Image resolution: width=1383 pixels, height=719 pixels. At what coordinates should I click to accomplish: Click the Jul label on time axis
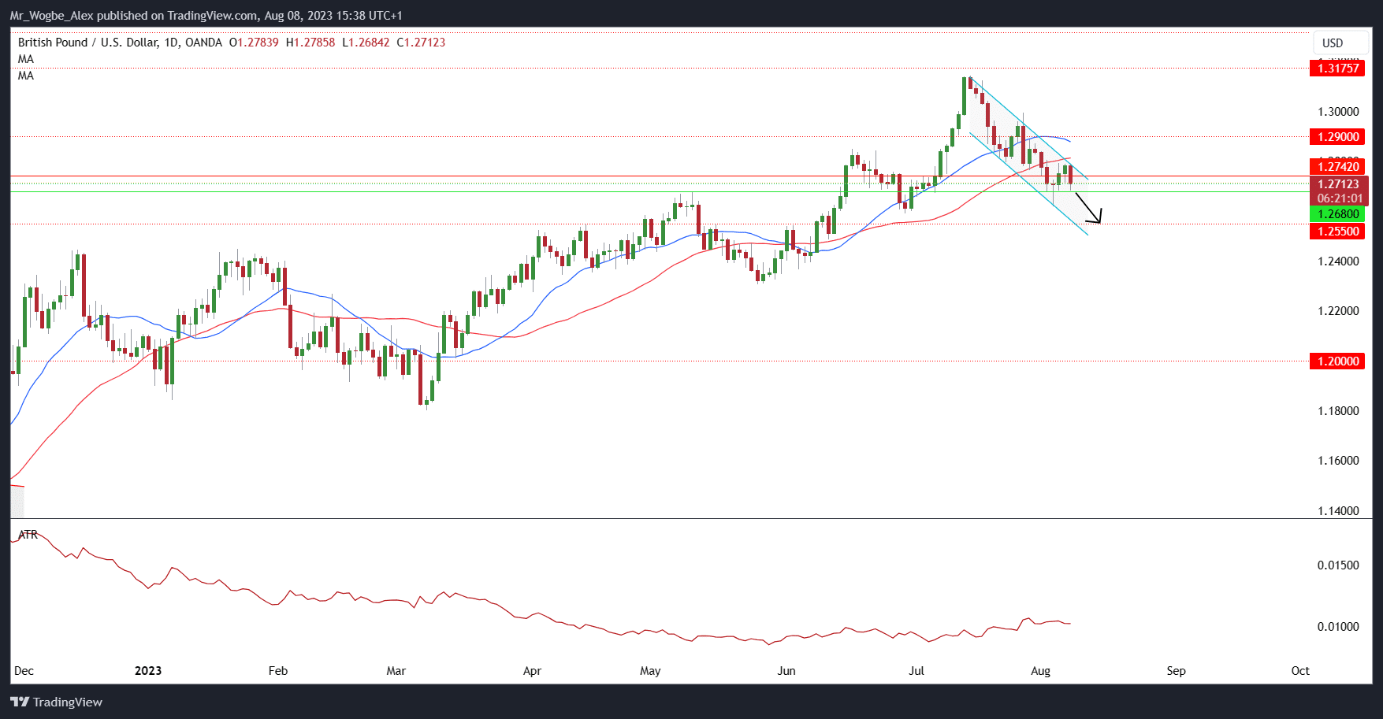click(x=916, y=671)
